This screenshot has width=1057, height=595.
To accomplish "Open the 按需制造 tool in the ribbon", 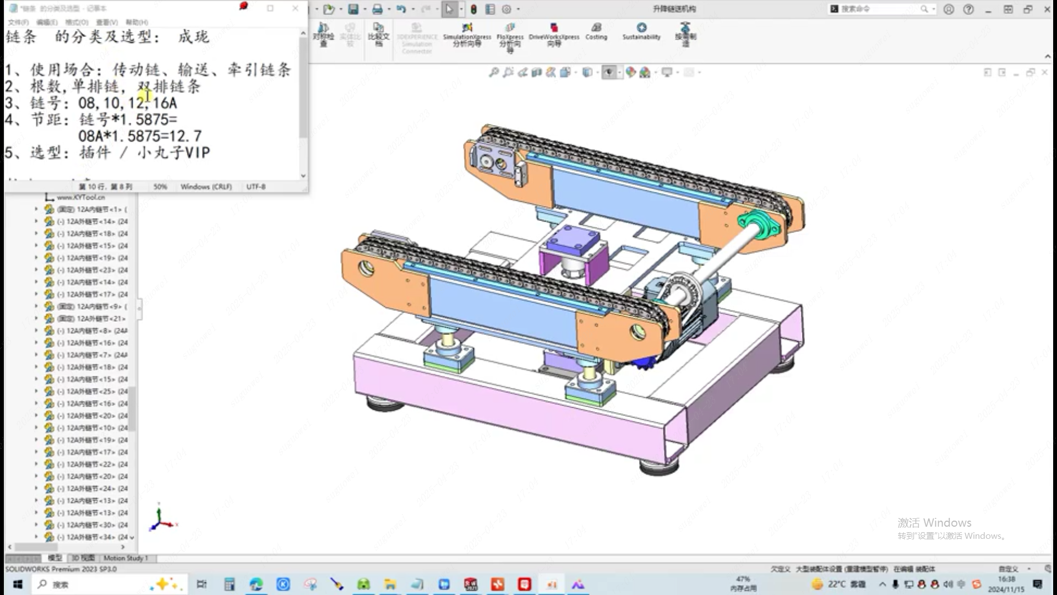I will (x=685, y=35).
